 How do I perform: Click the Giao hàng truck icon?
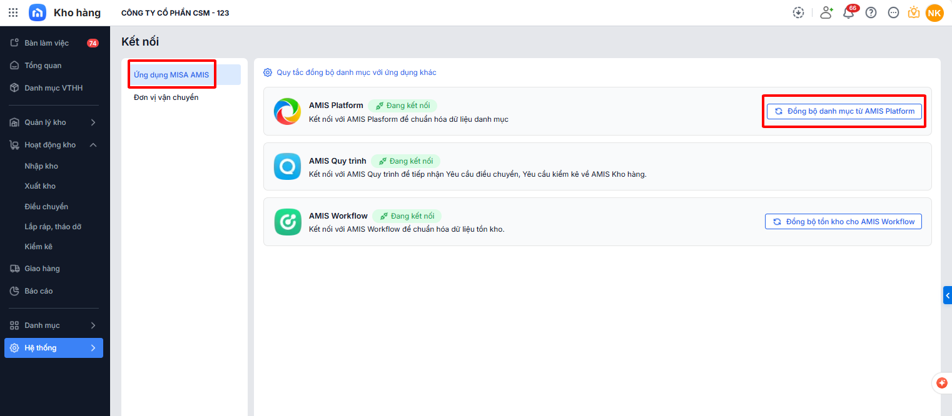[x=14, y=269]
